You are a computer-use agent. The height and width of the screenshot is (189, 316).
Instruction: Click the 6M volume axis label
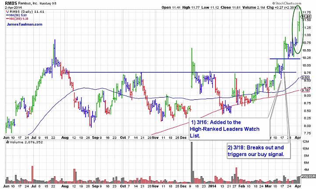point(306,163)
